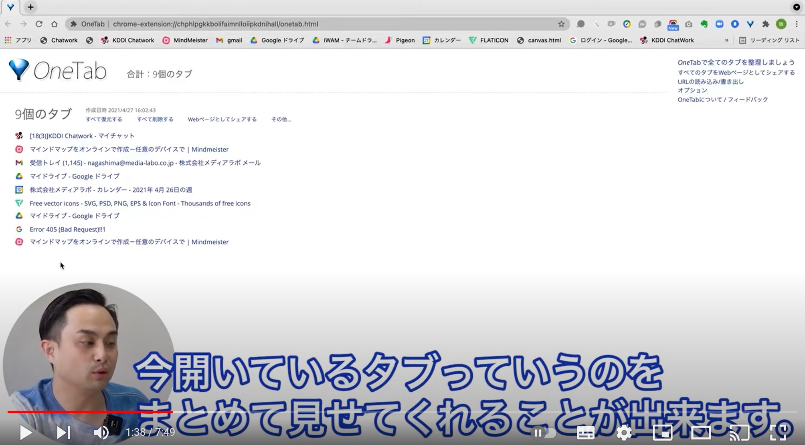The image size is (805, 445).
Task: Click the Flaticon favicon beside Free vector icons
Action: [x=19, y=203]
